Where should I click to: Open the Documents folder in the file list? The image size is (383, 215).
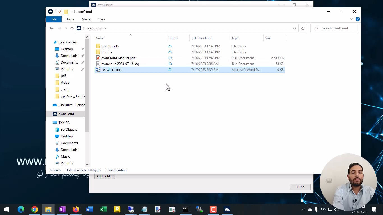(110, 46)
